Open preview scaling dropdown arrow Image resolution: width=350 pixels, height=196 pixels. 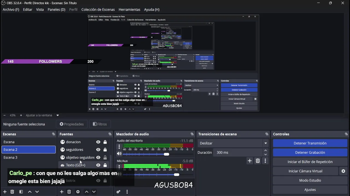coord(58,115)
